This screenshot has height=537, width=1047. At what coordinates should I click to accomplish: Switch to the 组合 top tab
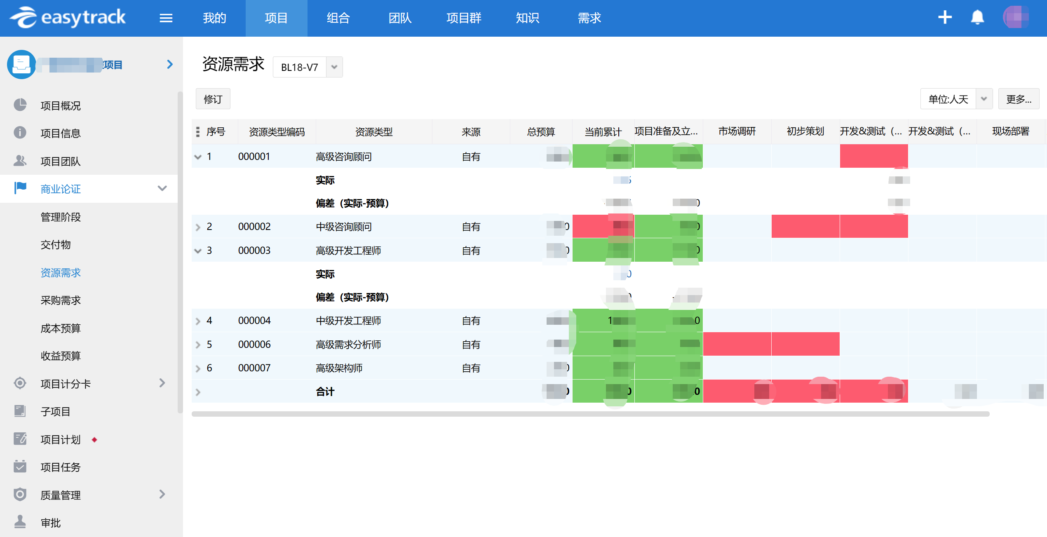338,18
